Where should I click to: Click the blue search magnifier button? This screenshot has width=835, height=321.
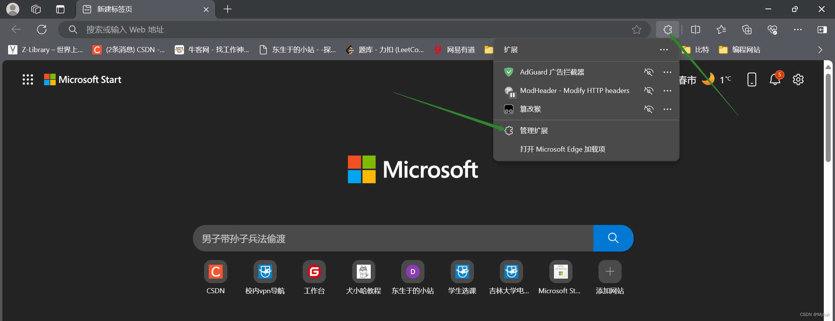[613, 238]
